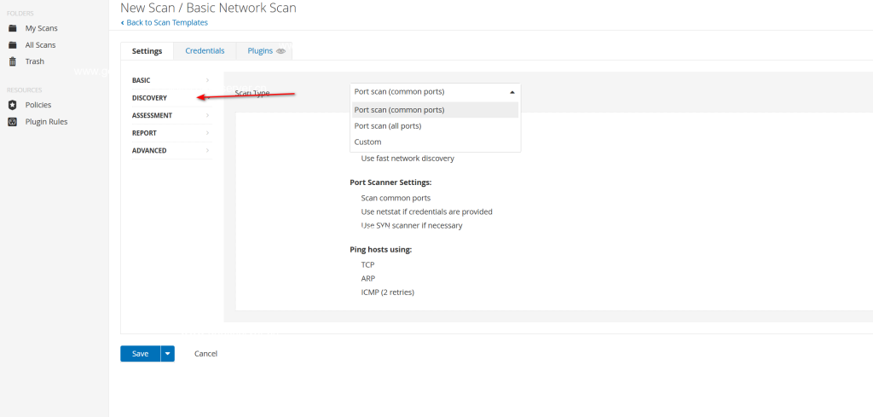Image resolution: width=873 pixels, height=417 pixels.
Task: Click the Save button
Action: click(140, 353)
